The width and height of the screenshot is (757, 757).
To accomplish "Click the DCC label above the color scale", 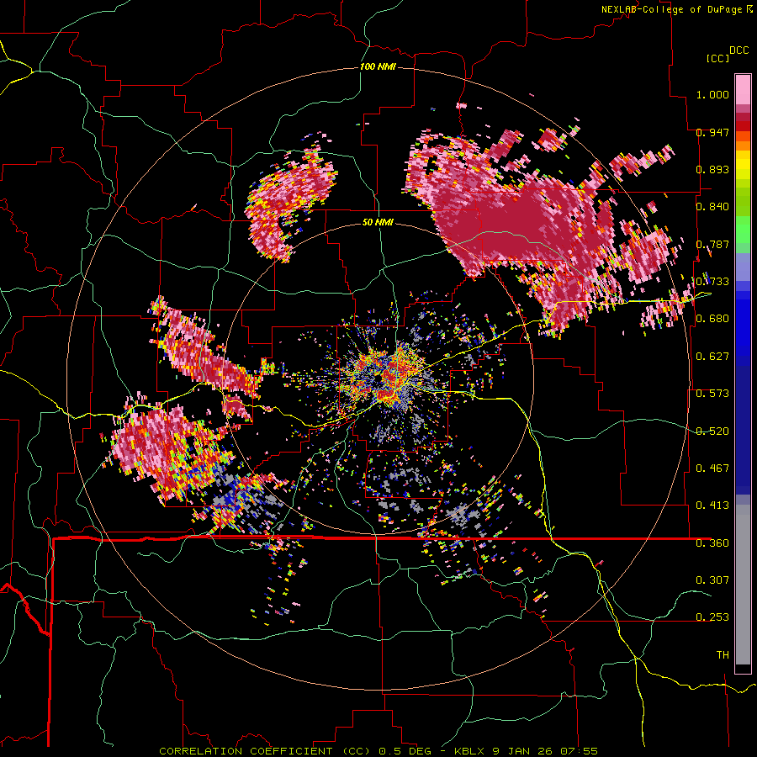I will click(x=738, y=50).
